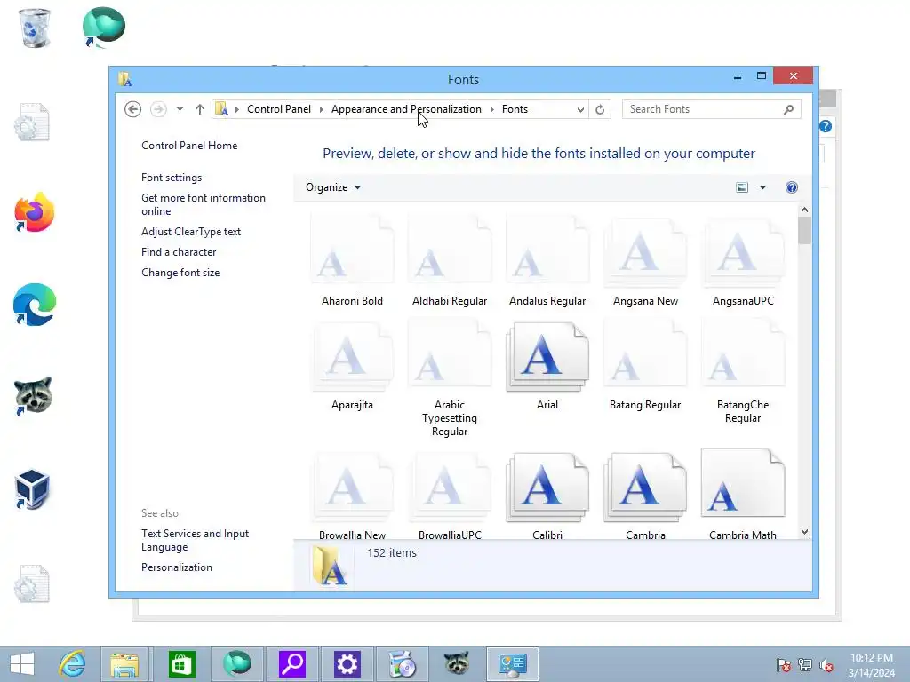
Task: Select the Aldhabi Regular font icon
Action: (450, 250)
